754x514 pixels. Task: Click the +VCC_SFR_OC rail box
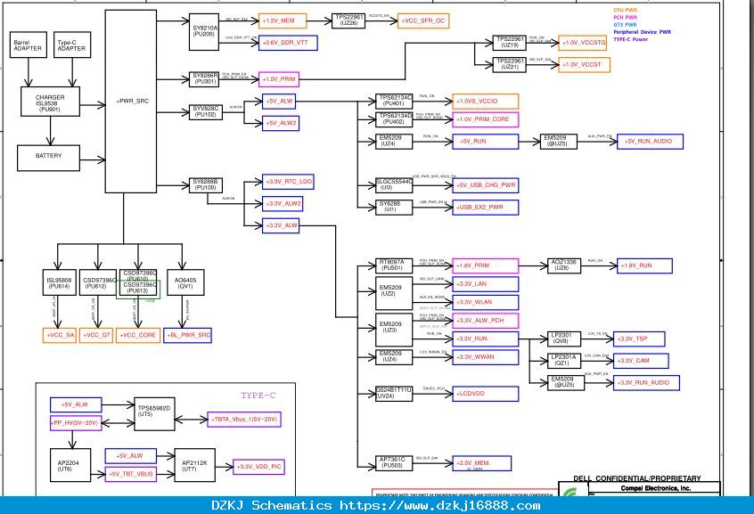tap(423, 21)
